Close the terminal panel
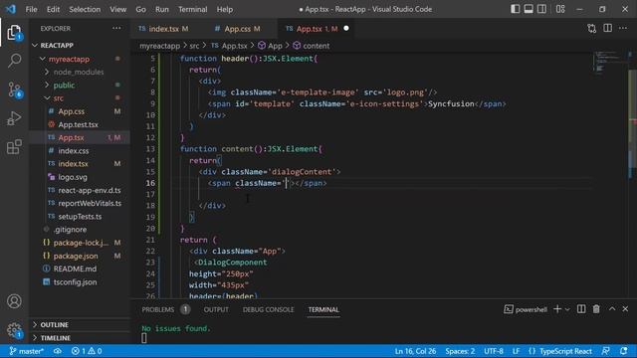Image resolution: width=637 pixels, height=358 pixels. [625, 309]
